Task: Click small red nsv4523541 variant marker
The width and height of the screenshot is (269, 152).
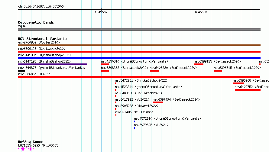Action: tap(116, 90)
